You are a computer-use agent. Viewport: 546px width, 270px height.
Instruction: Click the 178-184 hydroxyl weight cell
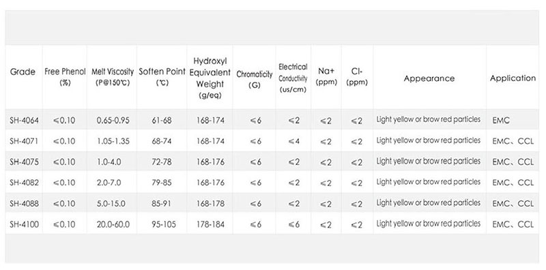210,225
